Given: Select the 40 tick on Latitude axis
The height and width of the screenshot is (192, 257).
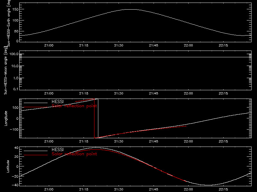Looking at the screenshot, I should pyautogui.click(x=16, y=148).
